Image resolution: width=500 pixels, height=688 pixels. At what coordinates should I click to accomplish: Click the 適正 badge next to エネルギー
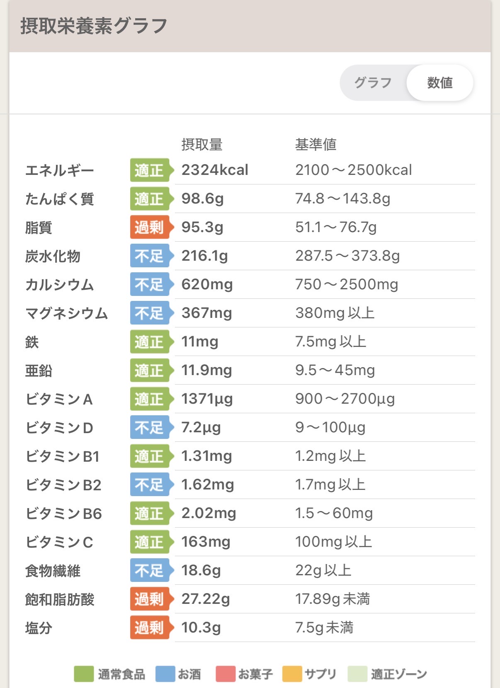click(x=149, y=170)
